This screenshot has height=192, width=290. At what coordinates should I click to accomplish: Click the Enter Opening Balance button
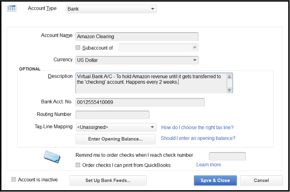[115, 139]
